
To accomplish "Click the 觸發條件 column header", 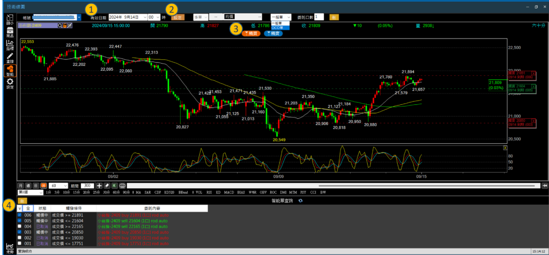I will click(x=73, y=208).
